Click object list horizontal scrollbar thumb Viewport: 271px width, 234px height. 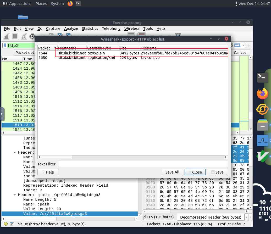(57, 157)
